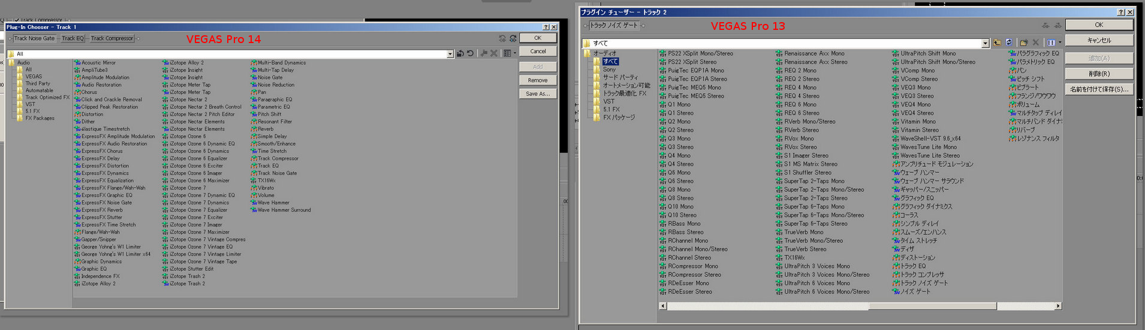The height and width of the screenshot is (330, 1145).
Task: Click Track EQ in the plug-in chain
Action: tap(73, 38)
